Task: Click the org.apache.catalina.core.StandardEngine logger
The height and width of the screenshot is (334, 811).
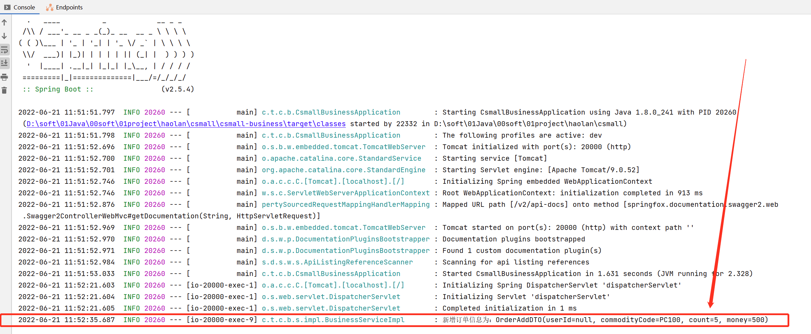Action: (343, 170)
